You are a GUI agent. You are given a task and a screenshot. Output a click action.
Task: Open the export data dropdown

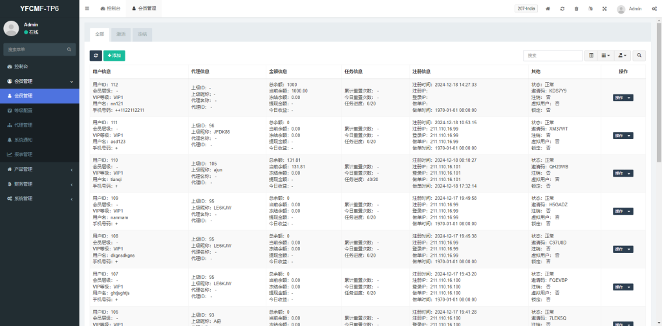pos(622,56)
